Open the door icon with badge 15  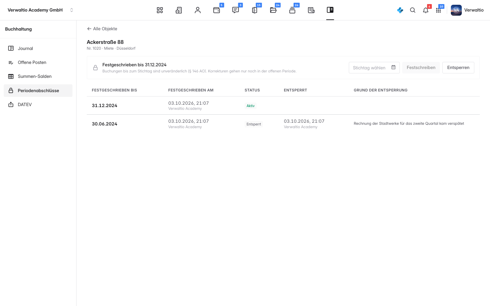tap(255, 10)
